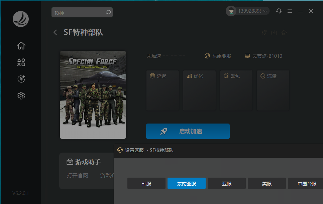Open the recharge yen icon
The image size is (323, 204).
tap(21, 79)
